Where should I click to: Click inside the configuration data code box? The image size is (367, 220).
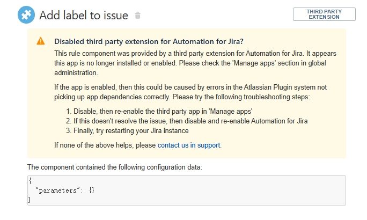[215, 190]
